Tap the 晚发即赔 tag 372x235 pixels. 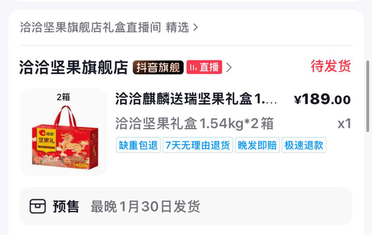257,145
